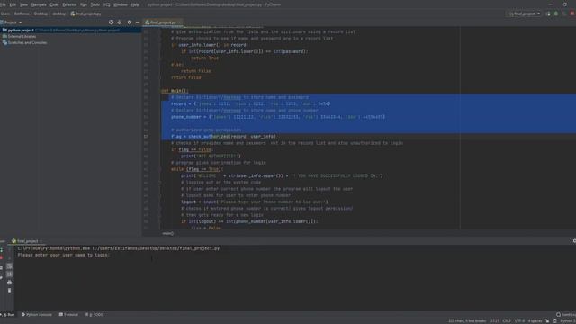Click the stop icon in Run panel sidebar
The image size is (576, 324).
[x=2, y=258]
